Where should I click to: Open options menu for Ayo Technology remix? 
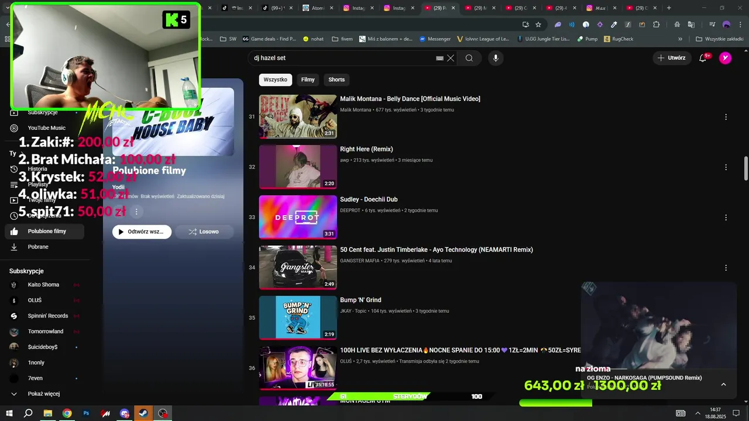click(726, 268)
